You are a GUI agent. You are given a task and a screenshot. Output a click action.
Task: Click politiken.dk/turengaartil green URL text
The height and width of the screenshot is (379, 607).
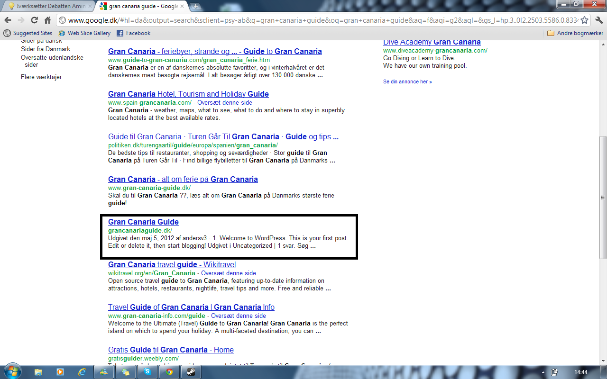[193, 145]
